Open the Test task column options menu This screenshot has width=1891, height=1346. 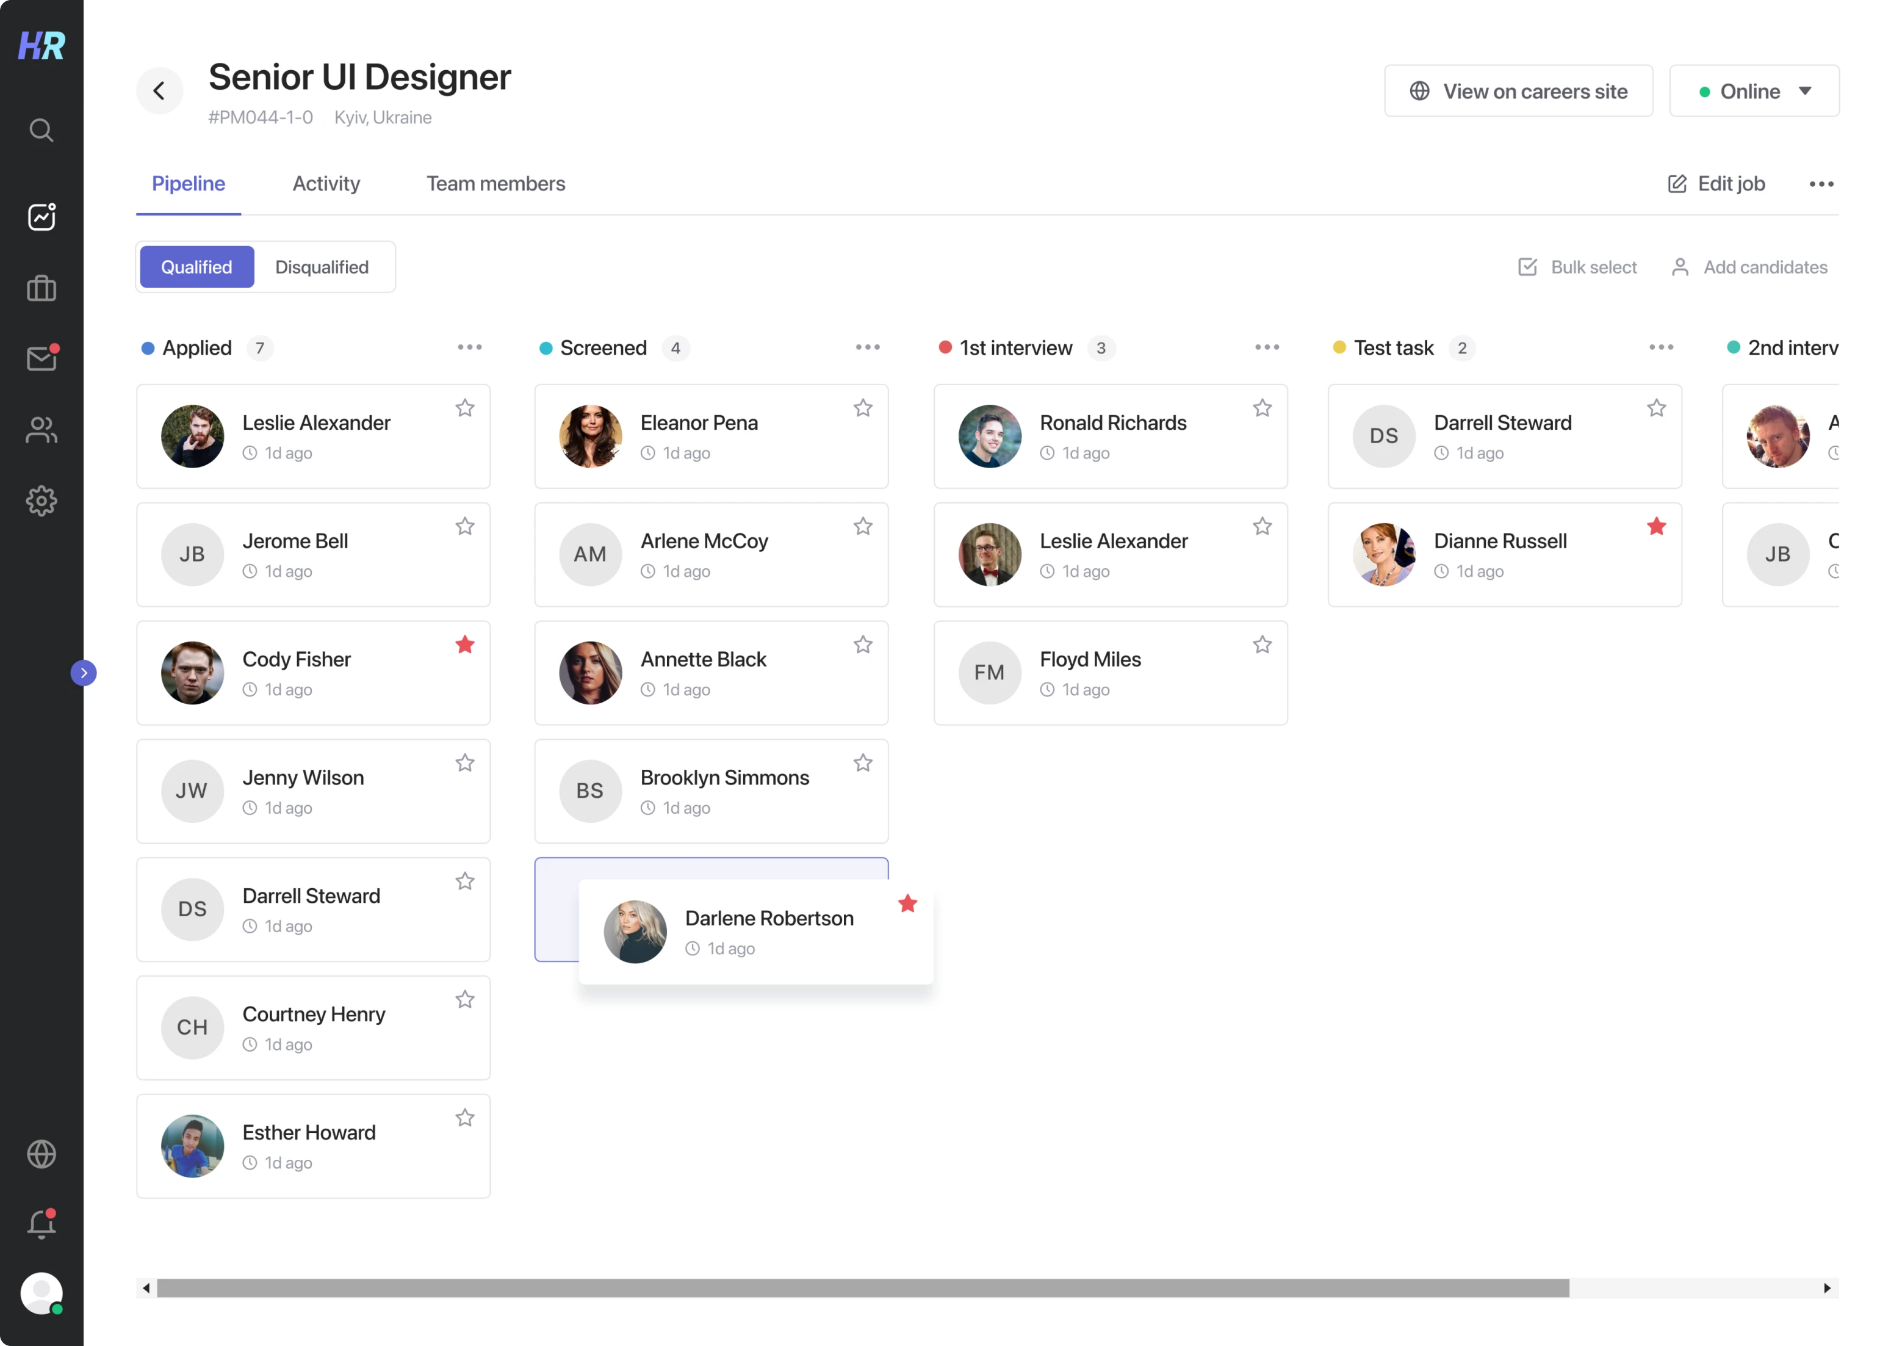click(1662, 347)
